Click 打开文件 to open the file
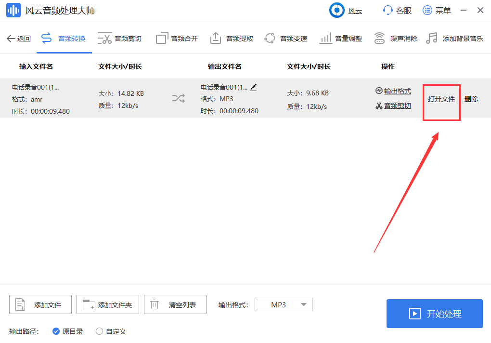Image resolution: width=491 pixels, height=343 pixels. [441, 98]
